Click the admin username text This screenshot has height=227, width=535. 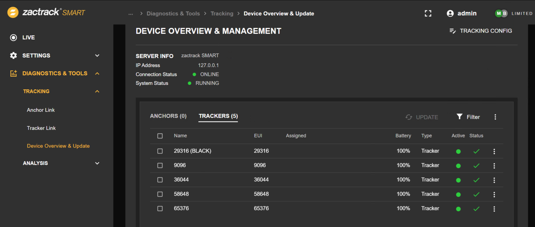[467, 13]
